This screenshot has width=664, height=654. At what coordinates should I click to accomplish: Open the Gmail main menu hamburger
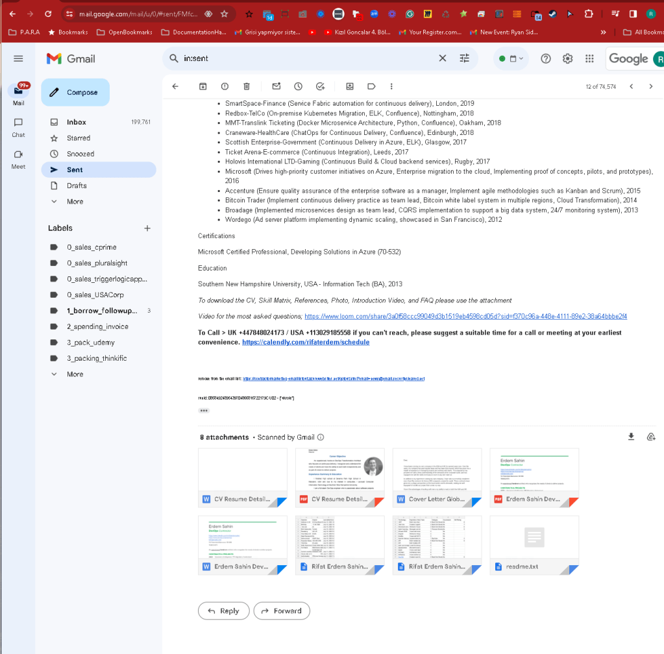18,58
